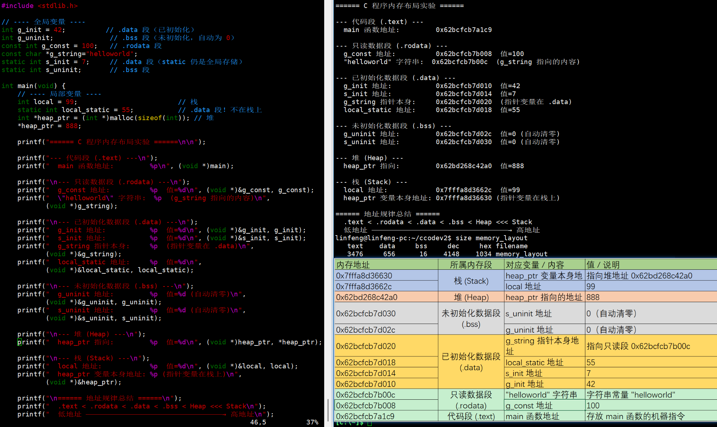The image size is (717, 427).
Task: Select the 代码段 (.text) table cell
Action: click(471, 416)
